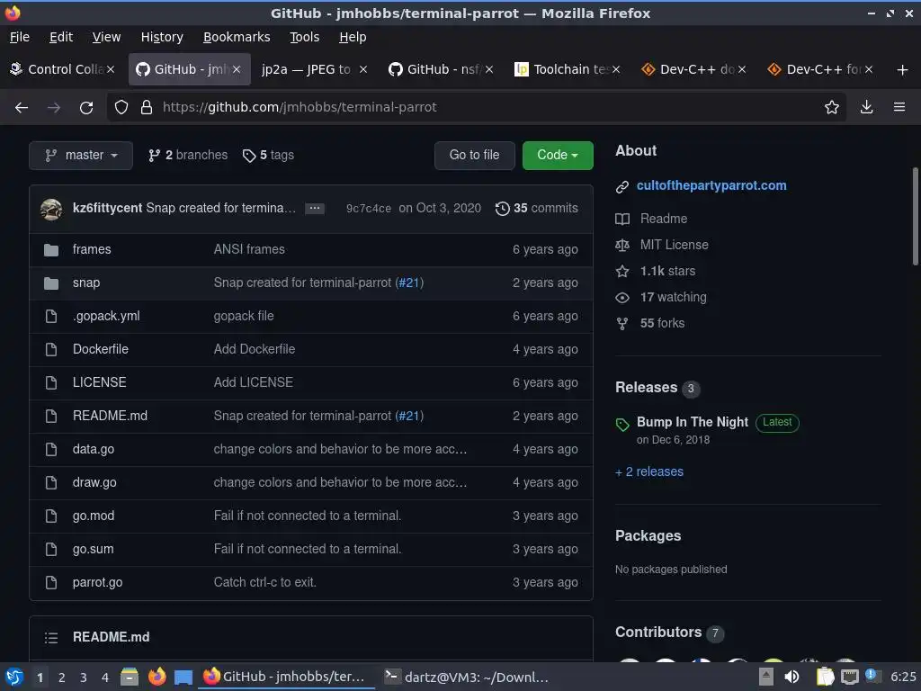The width and height of the screenshot is (921, 691).
Task: Open the file manager taskbar launcher
Action: click(x=130, y=678)
